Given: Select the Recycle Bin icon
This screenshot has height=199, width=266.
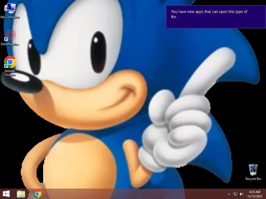Looking at the screenshot, I should point(253,172).
